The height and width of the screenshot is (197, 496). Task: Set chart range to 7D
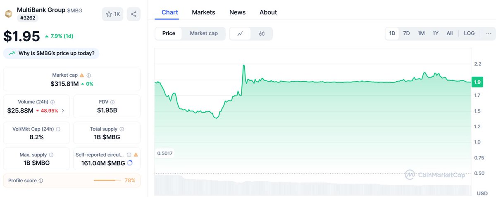coord(406,33)
